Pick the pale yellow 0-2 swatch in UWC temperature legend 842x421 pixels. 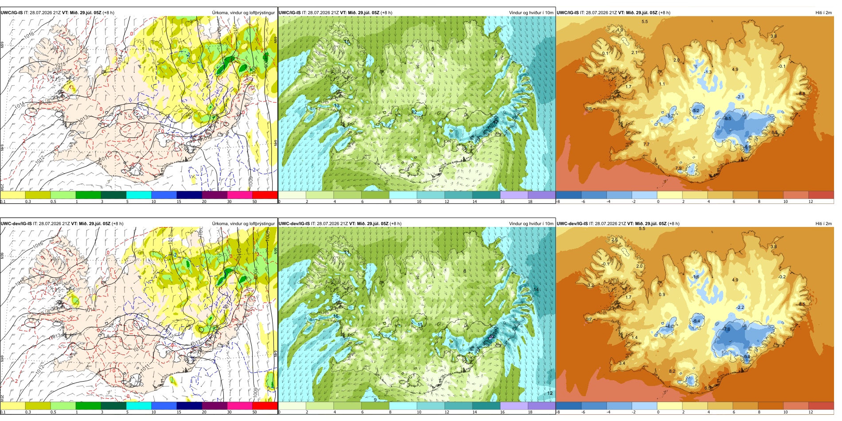point(670,195)
